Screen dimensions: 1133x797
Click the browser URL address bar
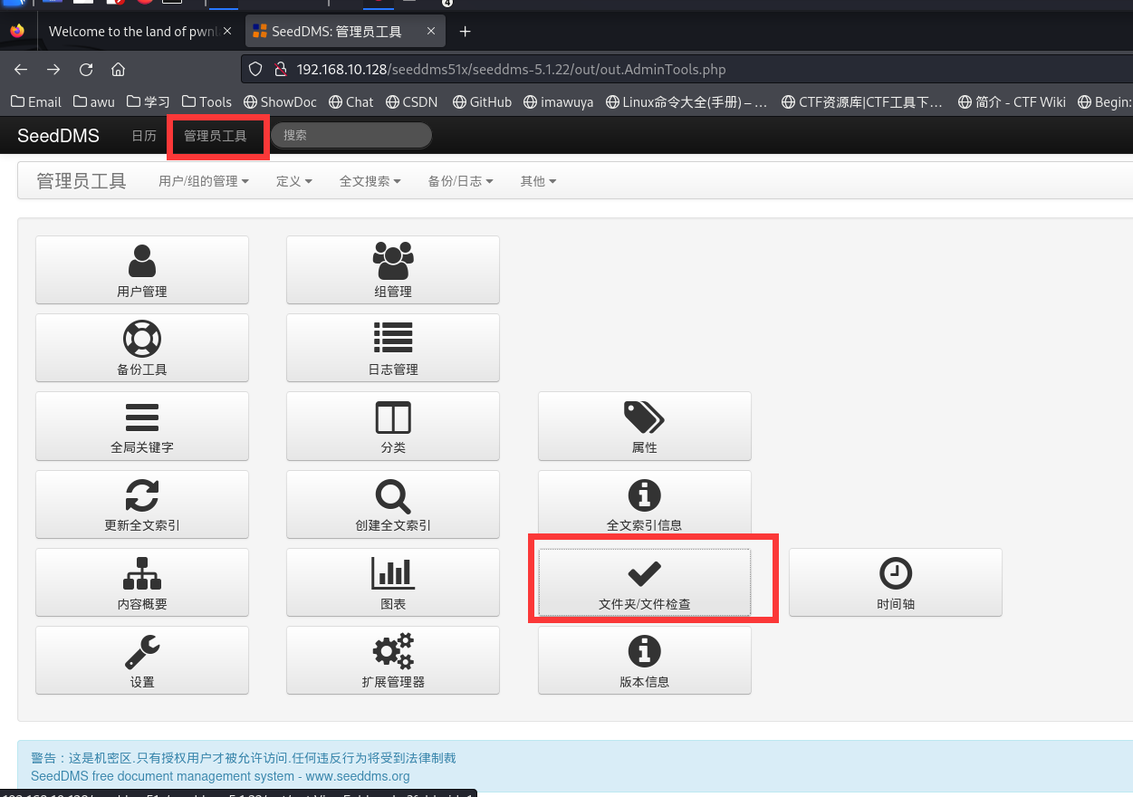tap(687, 69)
